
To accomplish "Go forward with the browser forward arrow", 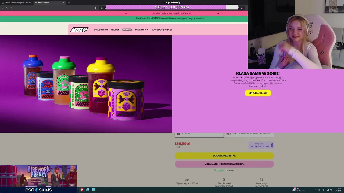I will click(x=7, y=8).
